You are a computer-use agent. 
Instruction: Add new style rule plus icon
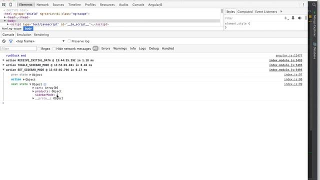(x=286, y=18)
